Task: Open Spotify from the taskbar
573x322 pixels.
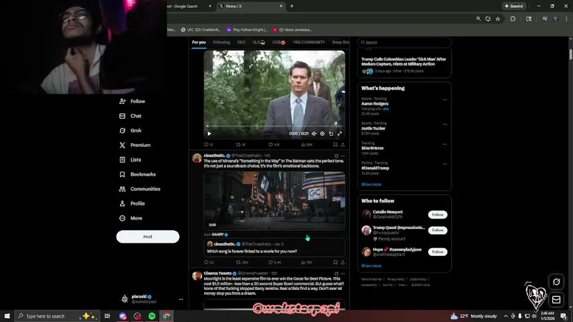Action: (x=152, y=316)
